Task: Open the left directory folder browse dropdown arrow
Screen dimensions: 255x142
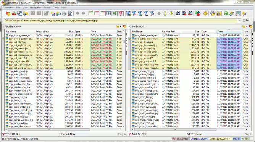Action: click(120, 26)
